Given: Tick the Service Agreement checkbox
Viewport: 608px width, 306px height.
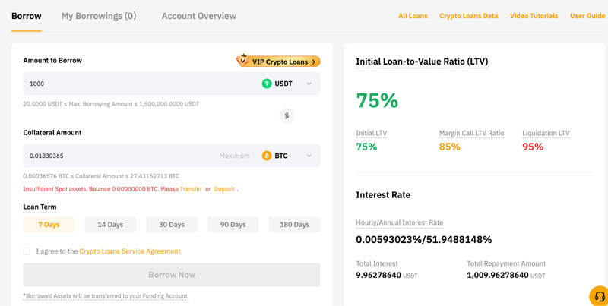Looking at the screenshot, I should 27,251.
